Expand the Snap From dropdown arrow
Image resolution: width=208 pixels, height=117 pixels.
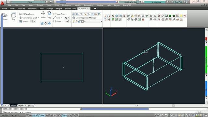[x=67, y=14]
